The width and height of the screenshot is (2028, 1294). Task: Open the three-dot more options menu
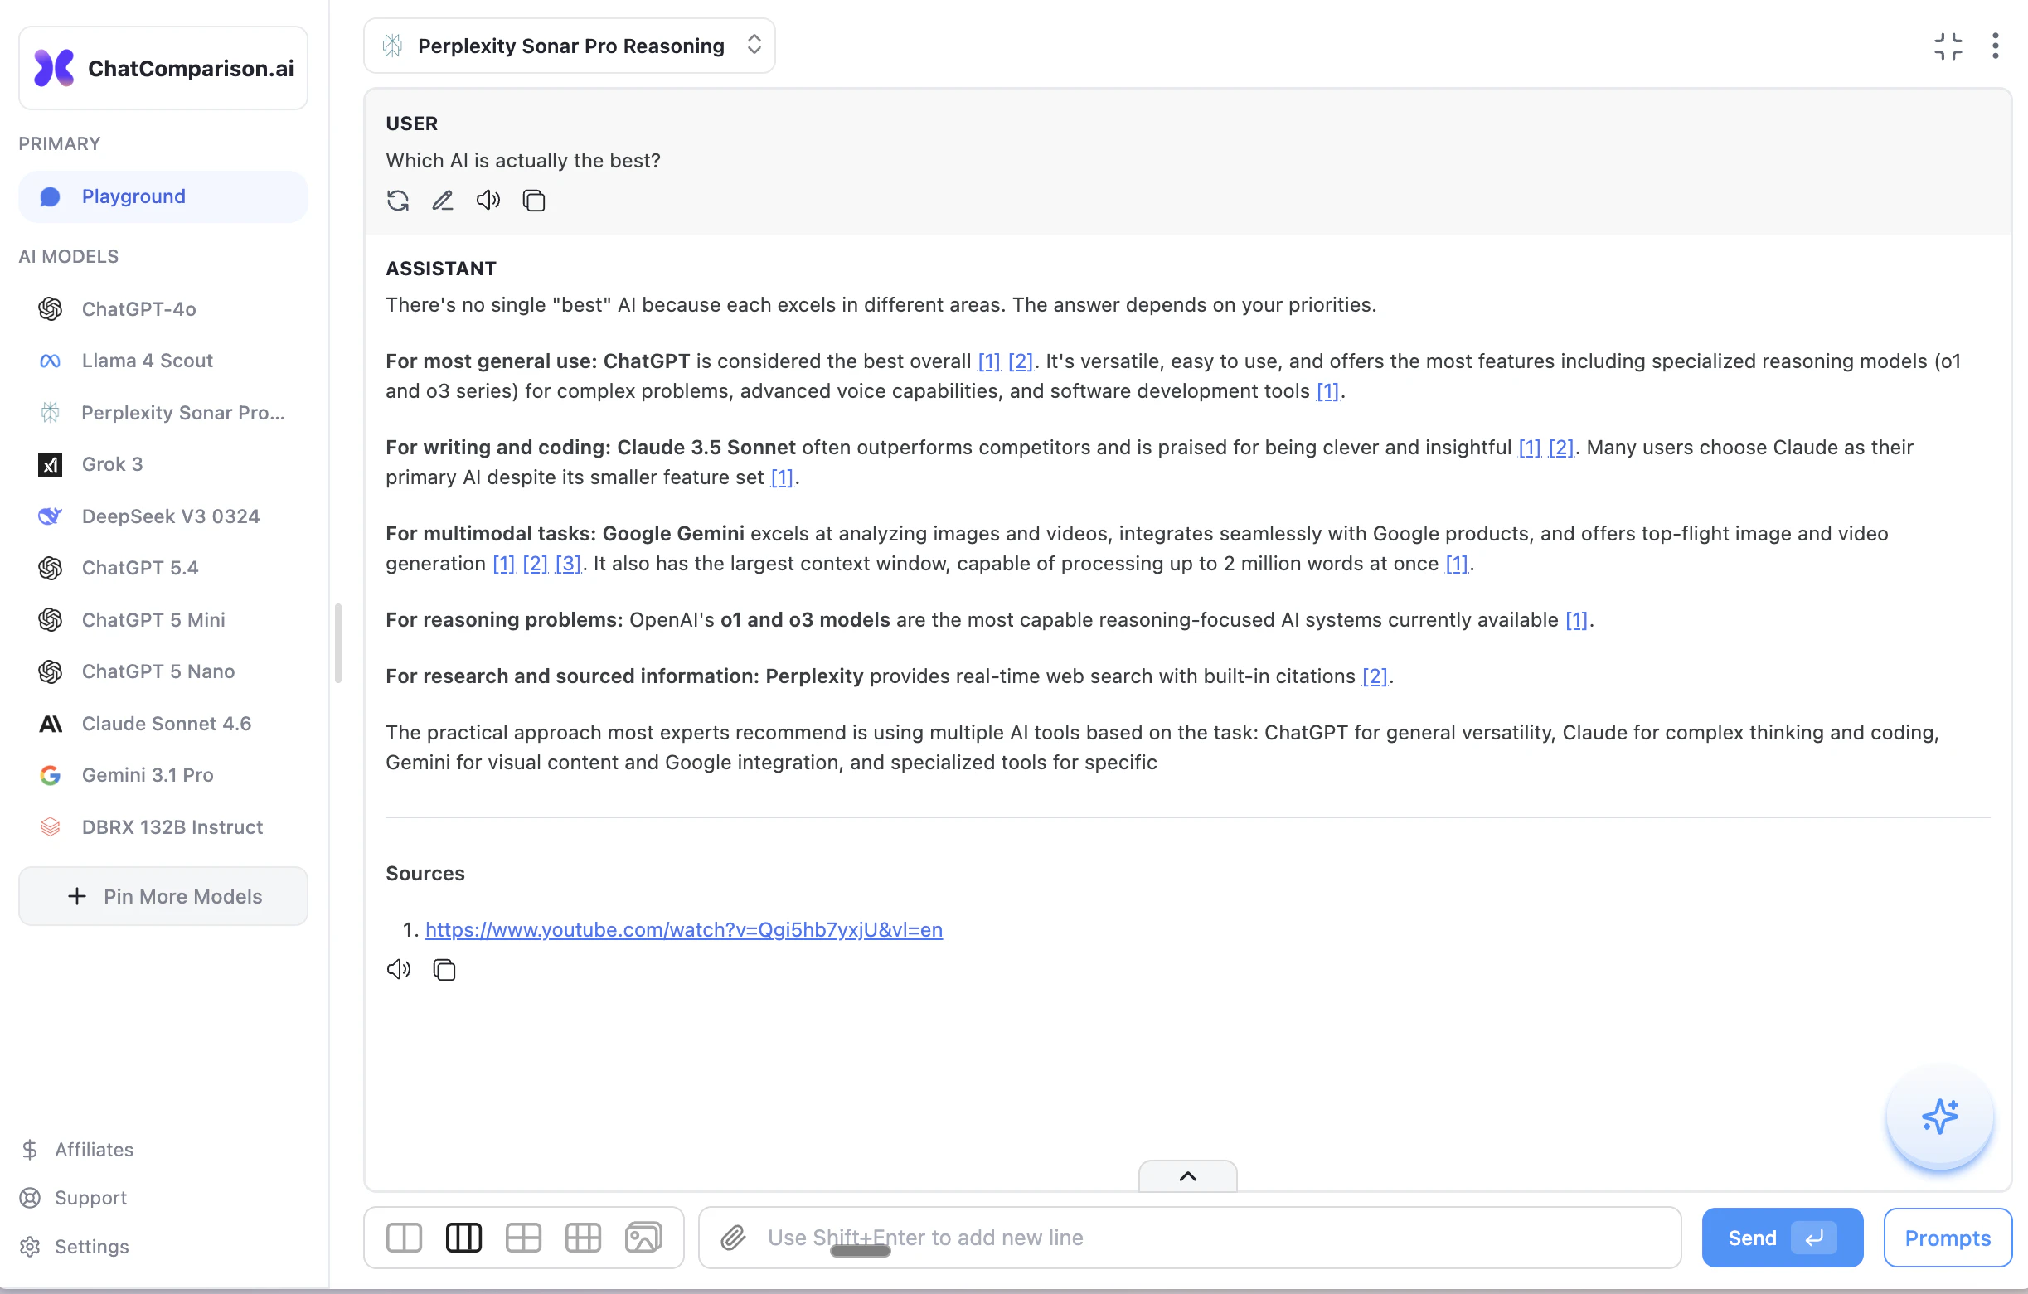click(1994, 46)
